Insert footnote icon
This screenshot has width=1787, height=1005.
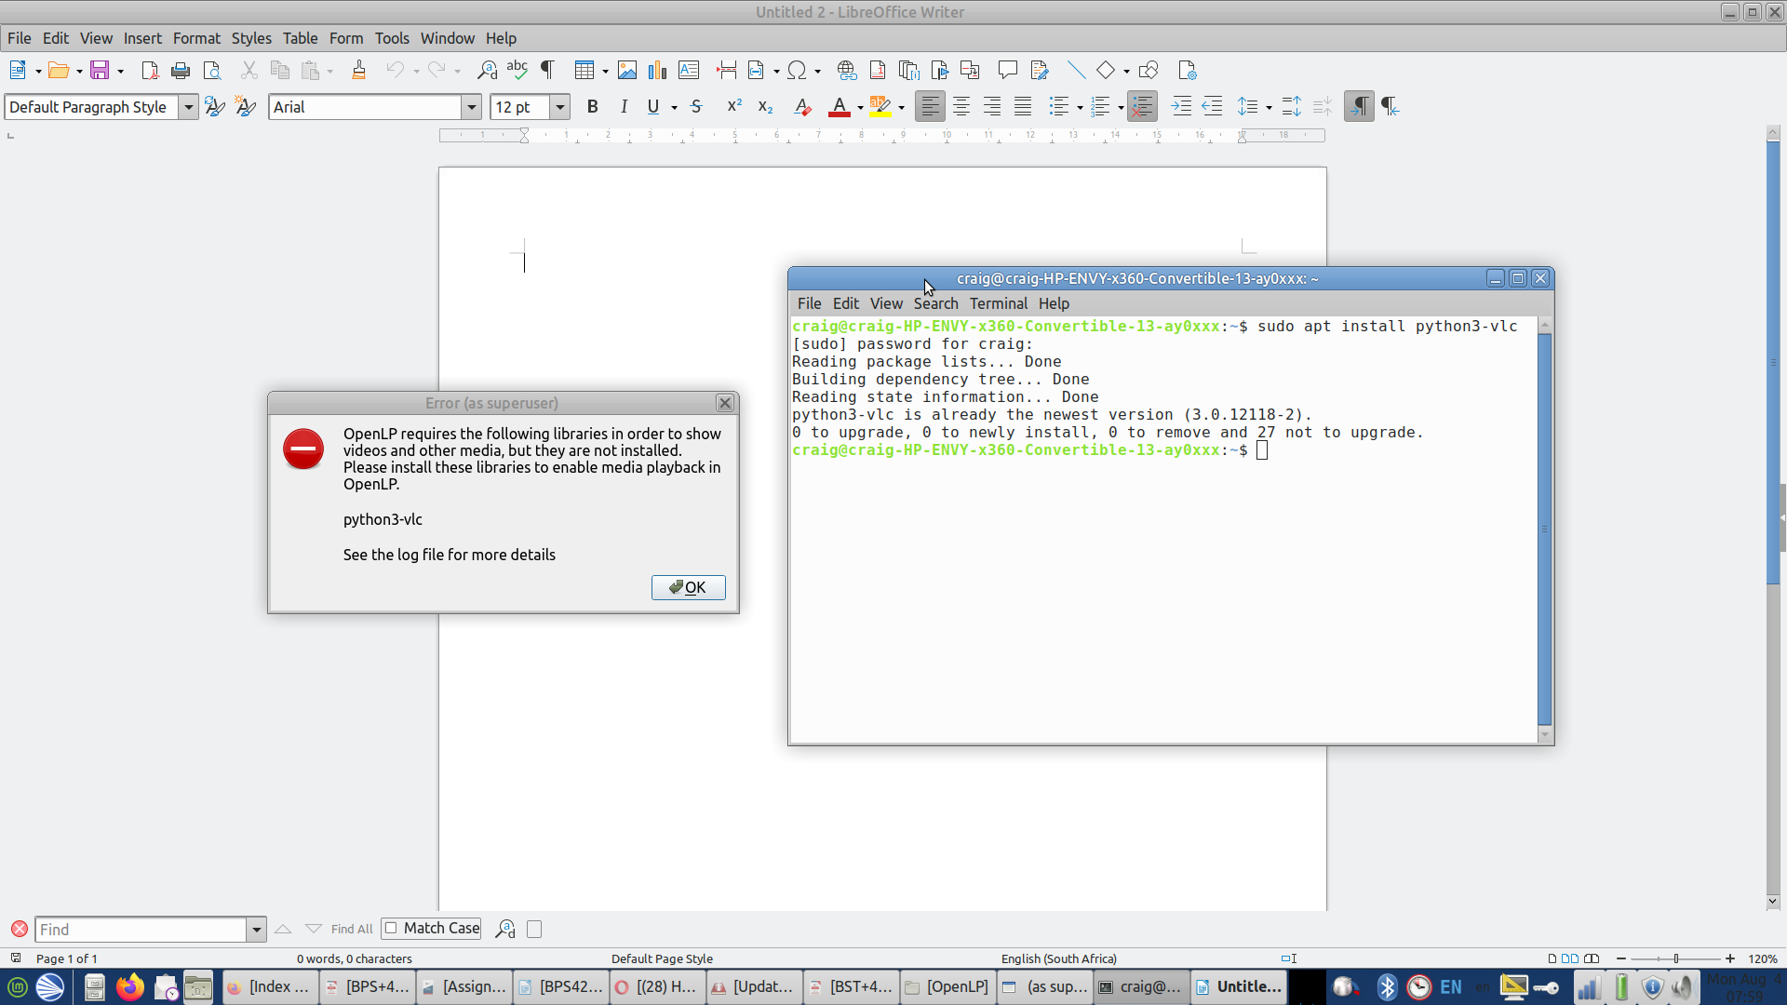878,71
